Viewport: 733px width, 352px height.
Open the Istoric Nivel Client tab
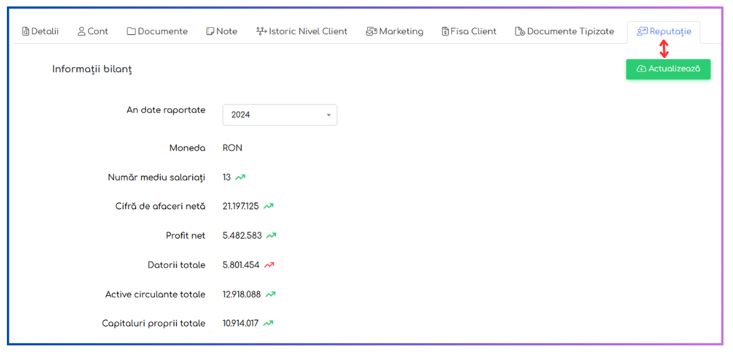(302, 32)
